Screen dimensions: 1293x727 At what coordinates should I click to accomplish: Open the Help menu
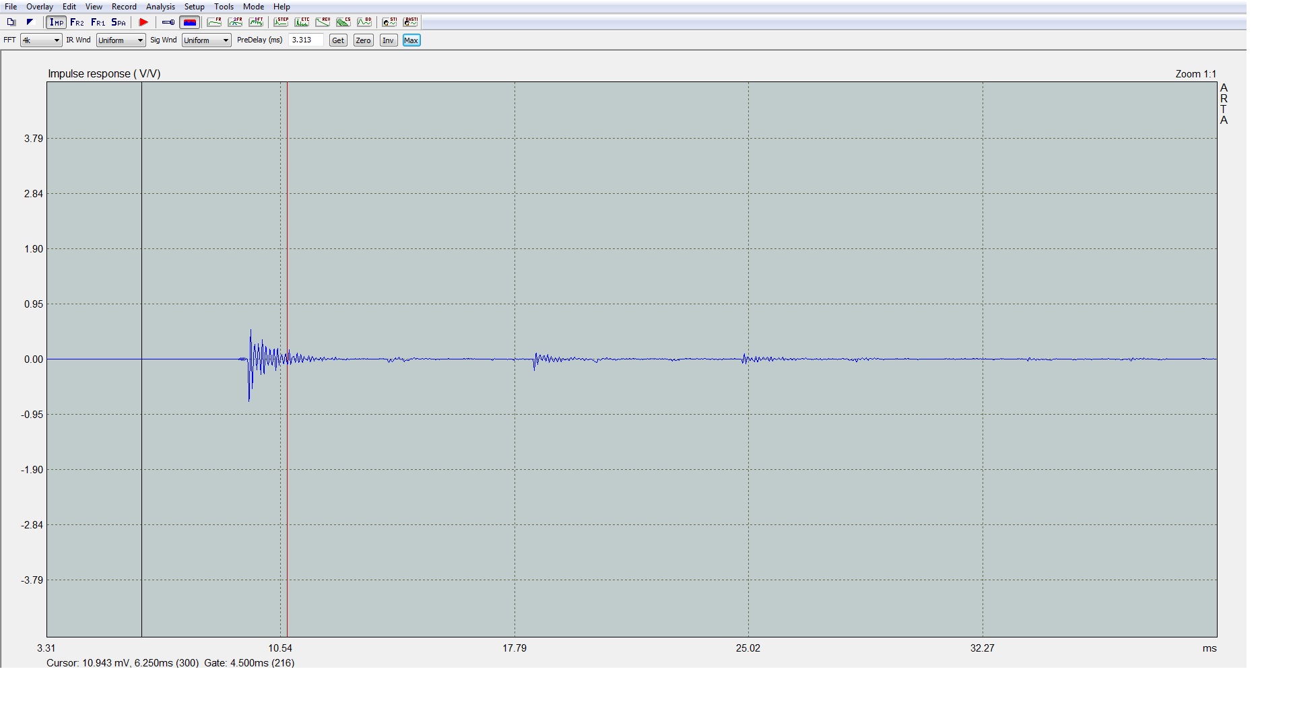[281, 7]
